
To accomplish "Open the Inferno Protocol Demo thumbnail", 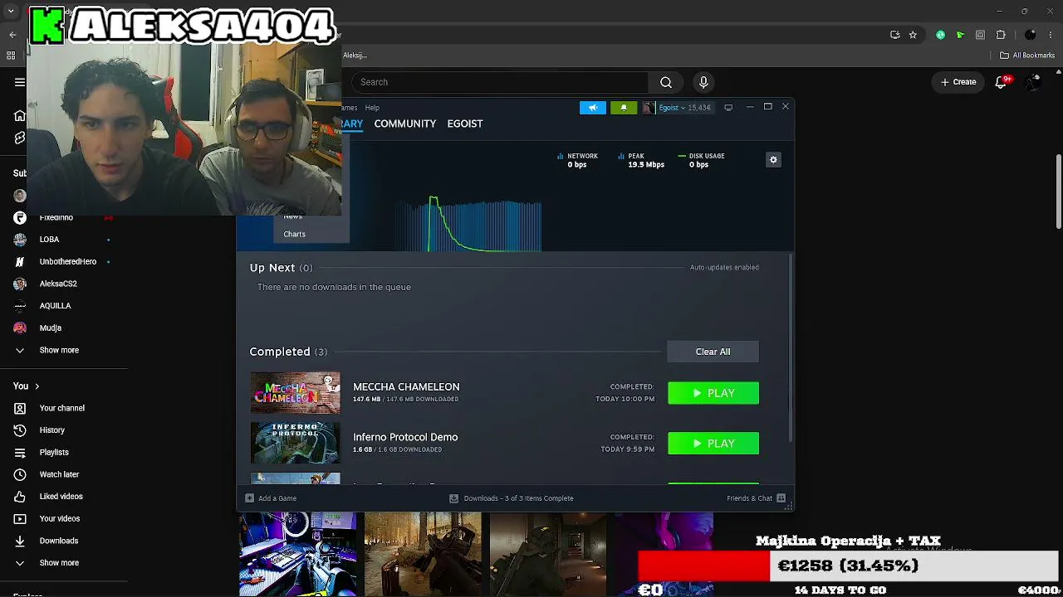I will pos(295,444).
